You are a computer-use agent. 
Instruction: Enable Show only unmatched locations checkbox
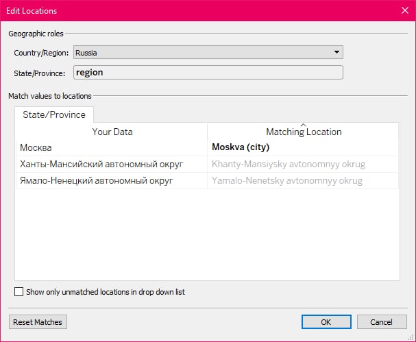point(19,291)
